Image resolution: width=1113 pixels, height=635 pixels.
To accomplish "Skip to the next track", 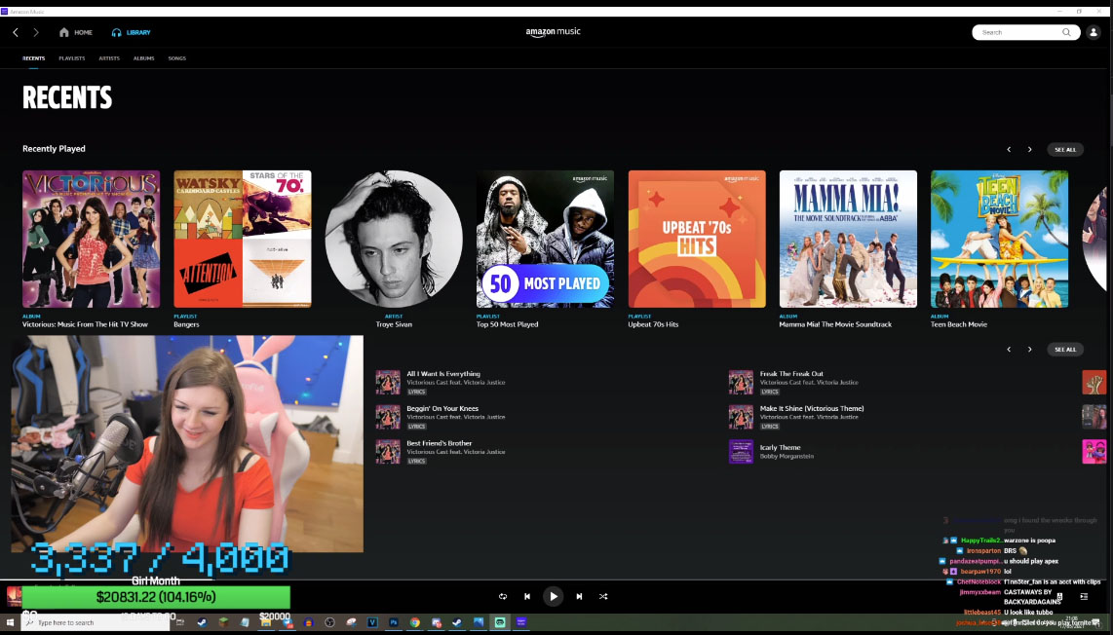I will click(x=579, y=597).
